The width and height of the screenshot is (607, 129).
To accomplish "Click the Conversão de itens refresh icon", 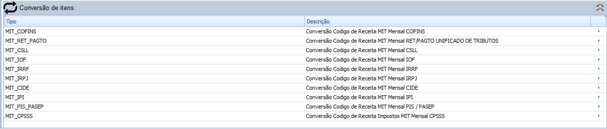I will pos(10,8).
